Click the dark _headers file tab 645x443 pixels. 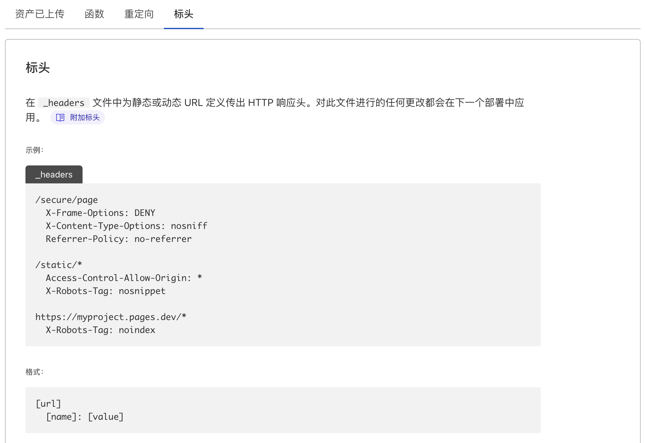pos(54,175)
